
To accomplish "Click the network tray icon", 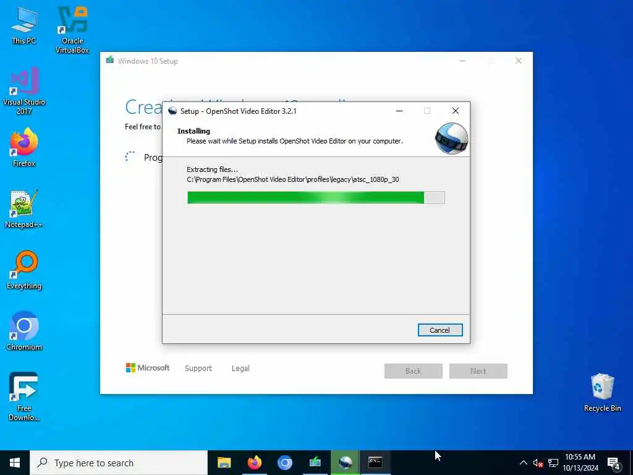I will pyautogui.click(x=553, y=463).
